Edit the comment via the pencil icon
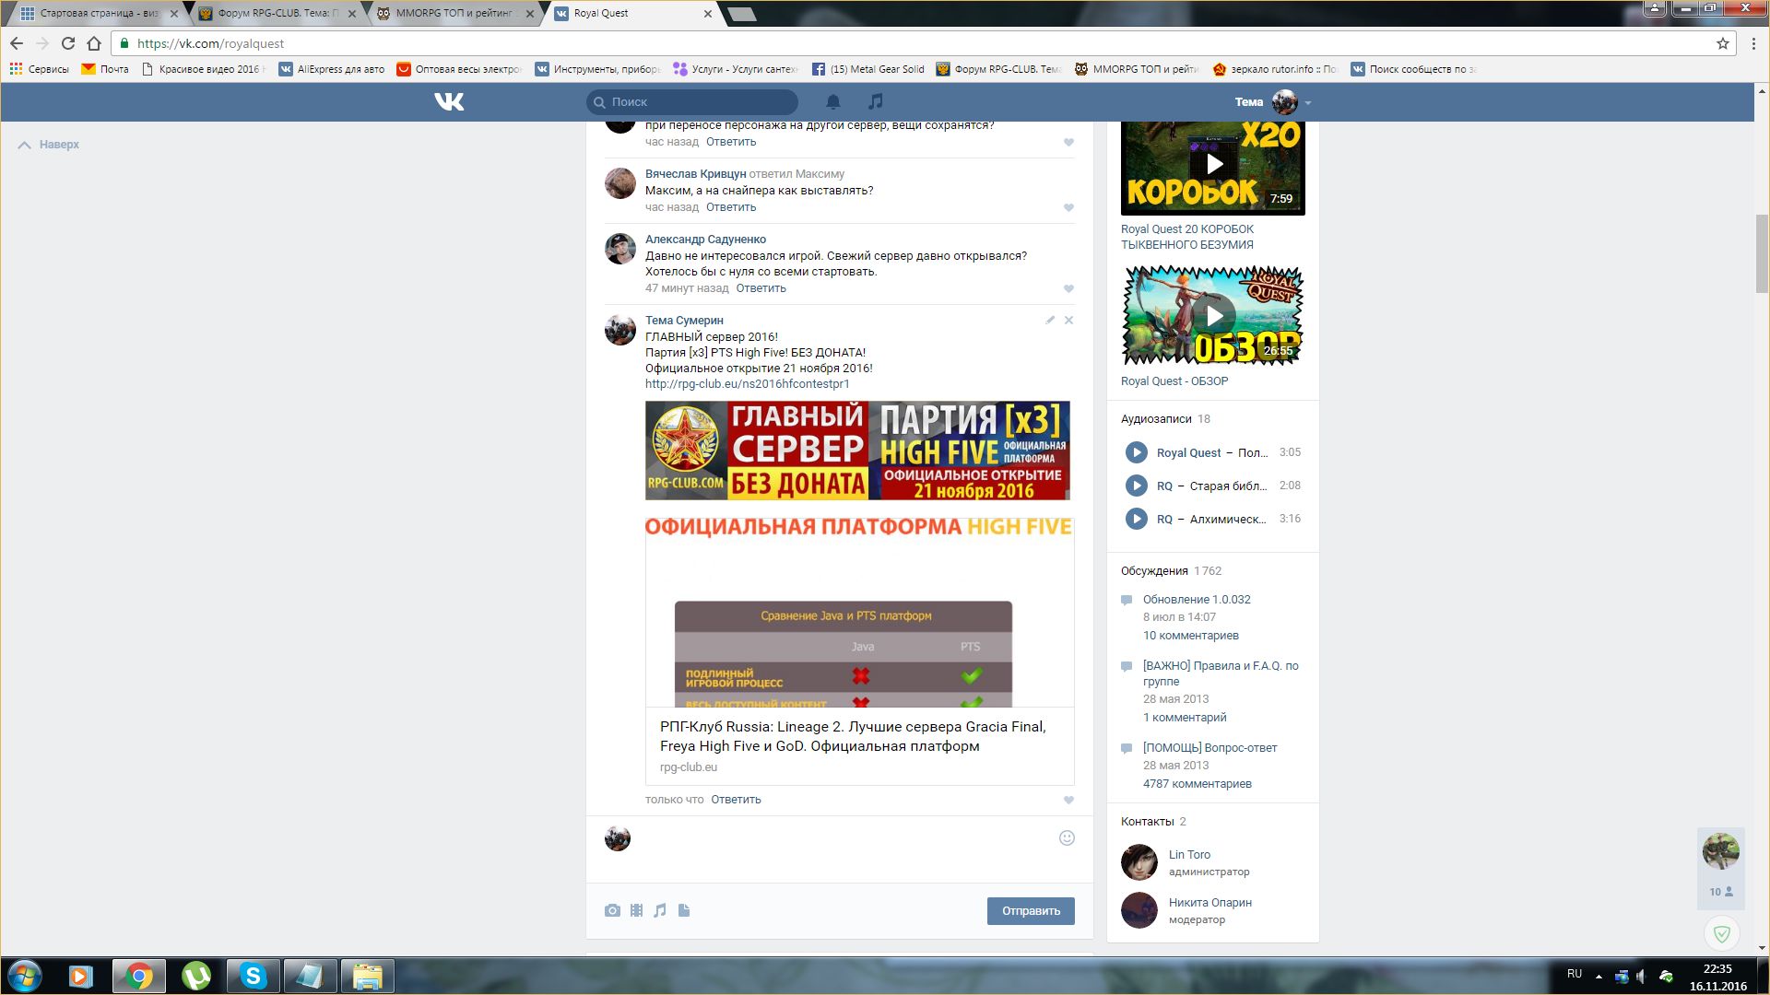Screen dimensions: 1770x995 tap(1050, 320)
